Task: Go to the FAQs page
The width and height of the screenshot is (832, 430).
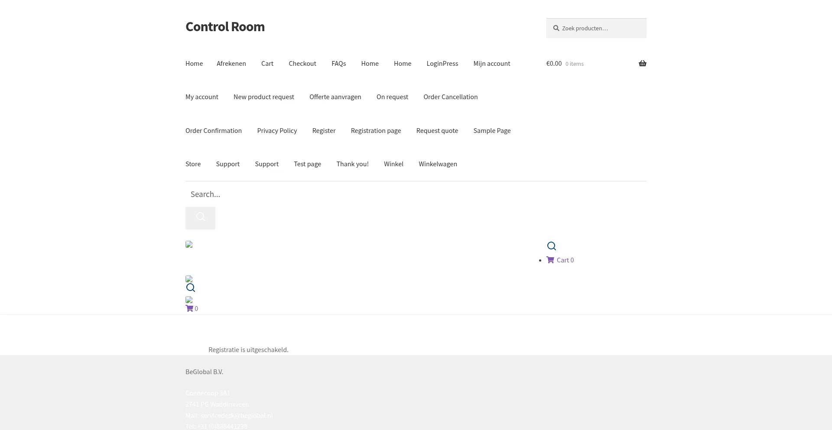Action: tap(338, 63)
